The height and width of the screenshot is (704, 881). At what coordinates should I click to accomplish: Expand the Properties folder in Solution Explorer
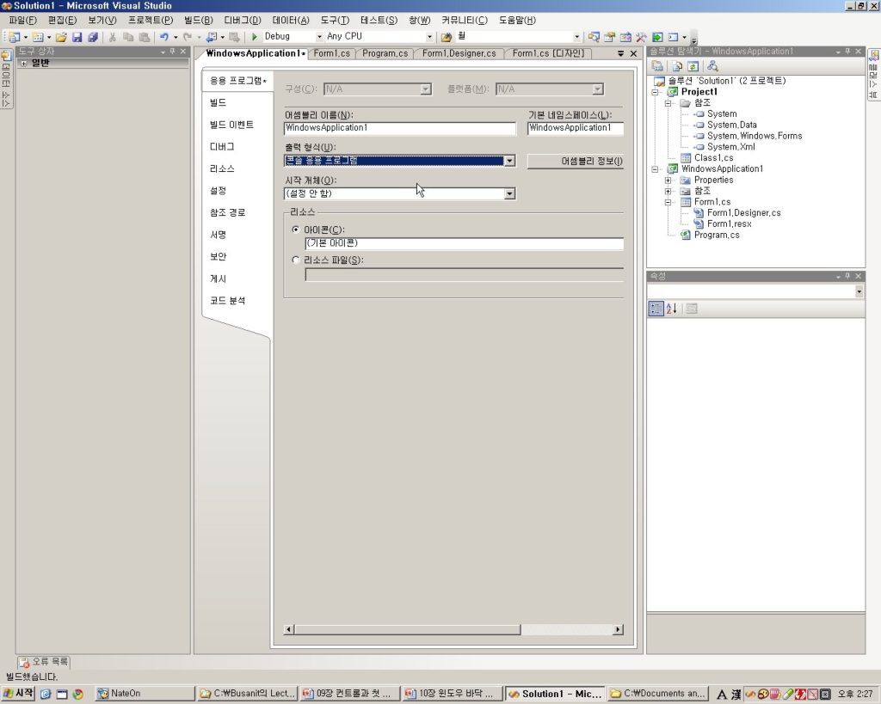coord(668,181)
